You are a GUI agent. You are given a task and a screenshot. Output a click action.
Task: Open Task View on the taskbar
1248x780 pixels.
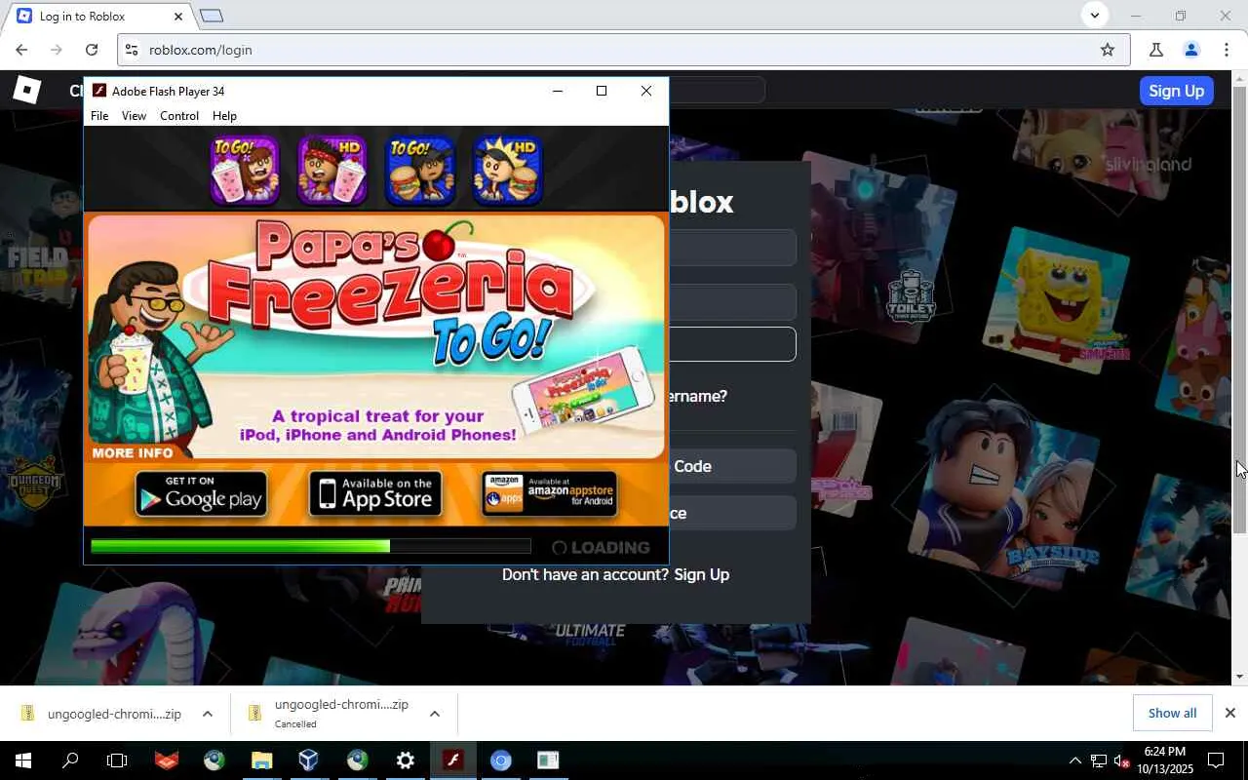pos(117,760)
